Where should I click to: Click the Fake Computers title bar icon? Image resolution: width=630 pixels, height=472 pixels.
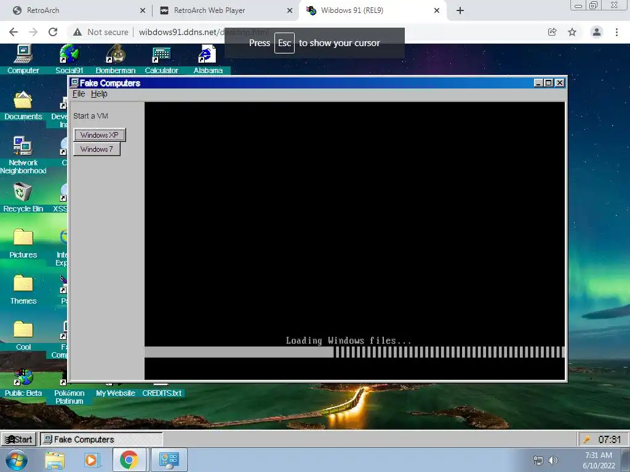74,83
